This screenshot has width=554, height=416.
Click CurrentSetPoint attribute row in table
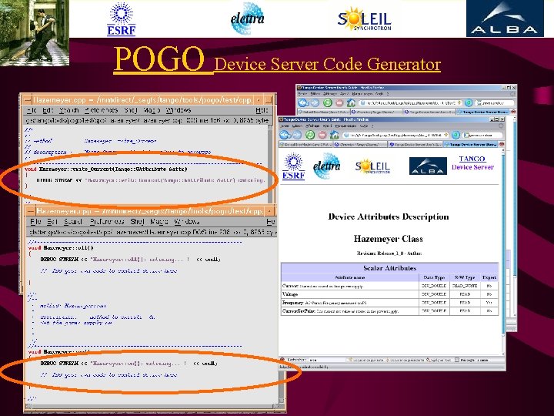click(389, 311)
